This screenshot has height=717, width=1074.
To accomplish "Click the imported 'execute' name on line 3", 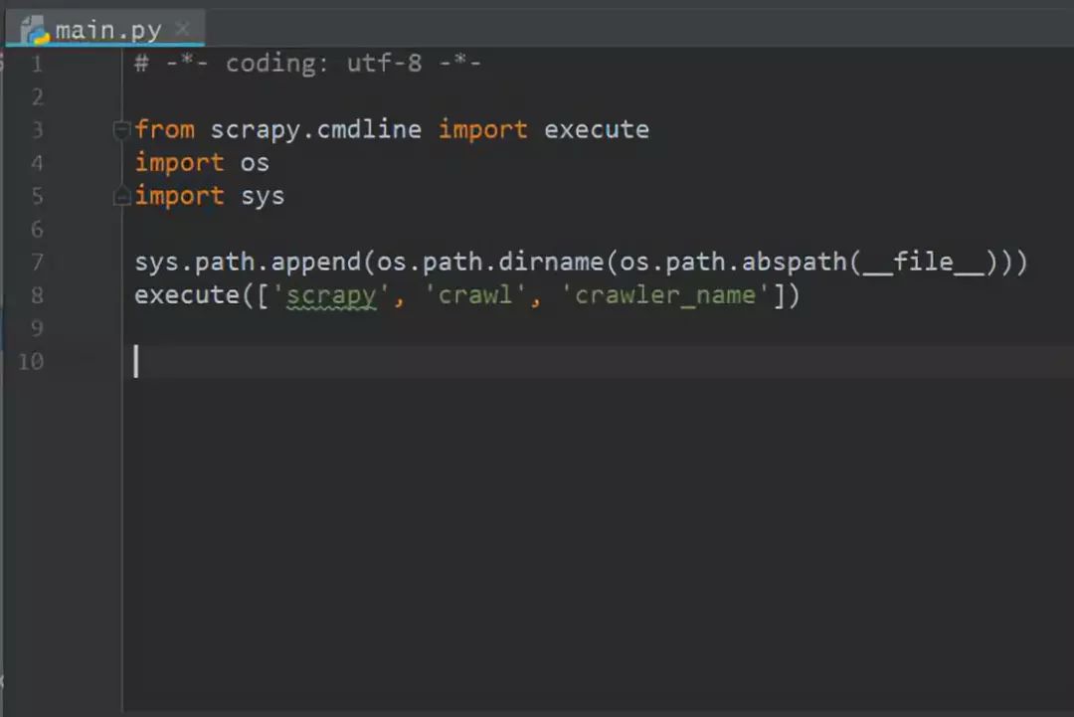I will click(x=597, y=129).
